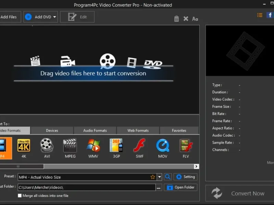Click the trash delete icon
Screen dimensions: 274x205
click(176, 19)
